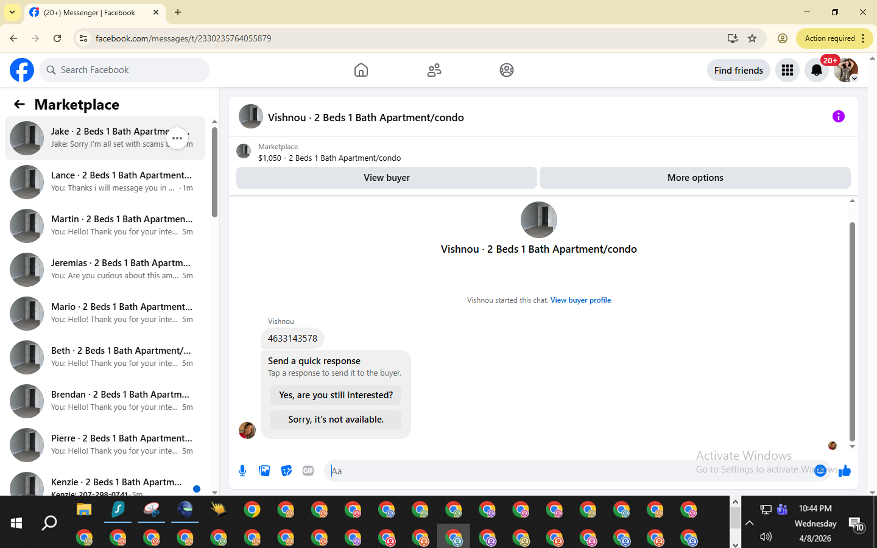Open Windows taskbar search
This screenshot has height=548, width=877.
click(x=49, y=522)
